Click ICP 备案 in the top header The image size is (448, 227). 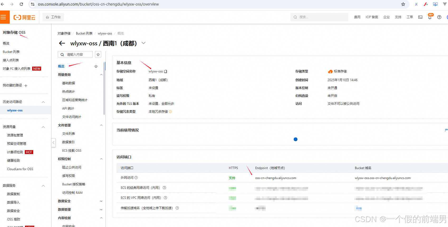pos(372,17)
